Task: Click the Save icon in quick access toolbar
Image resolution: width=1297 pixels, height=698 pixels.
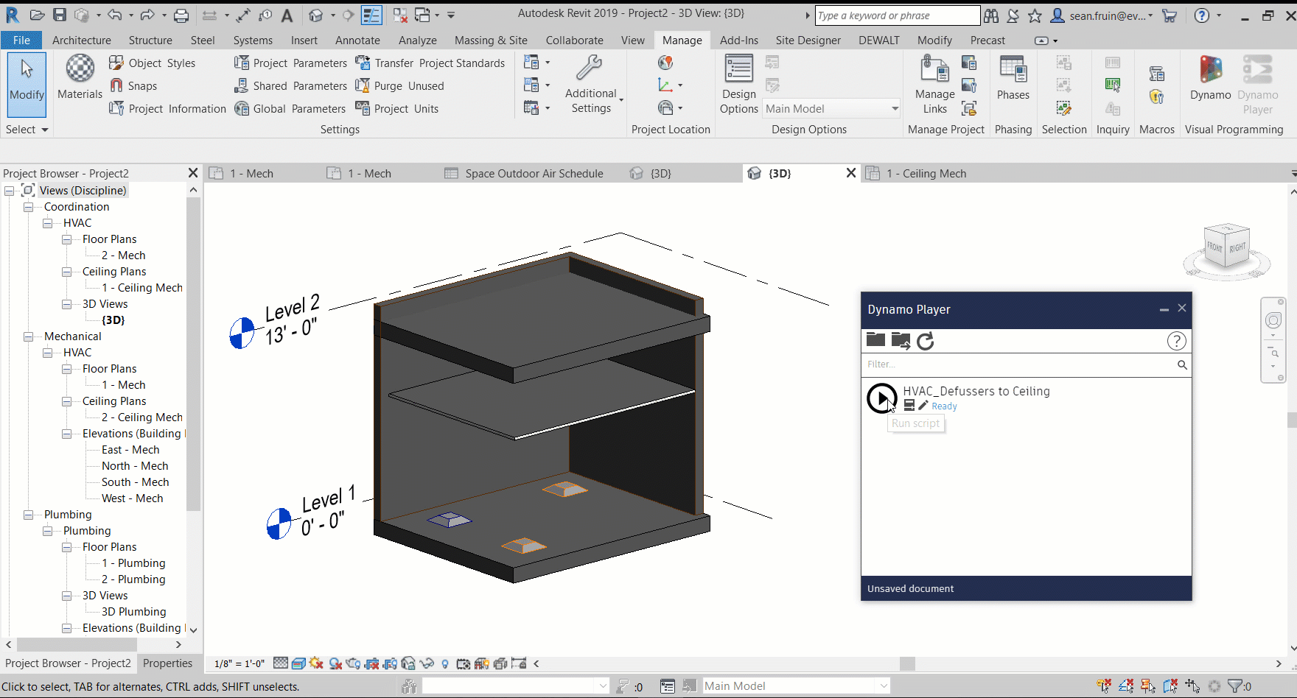Action: (60, 15)
